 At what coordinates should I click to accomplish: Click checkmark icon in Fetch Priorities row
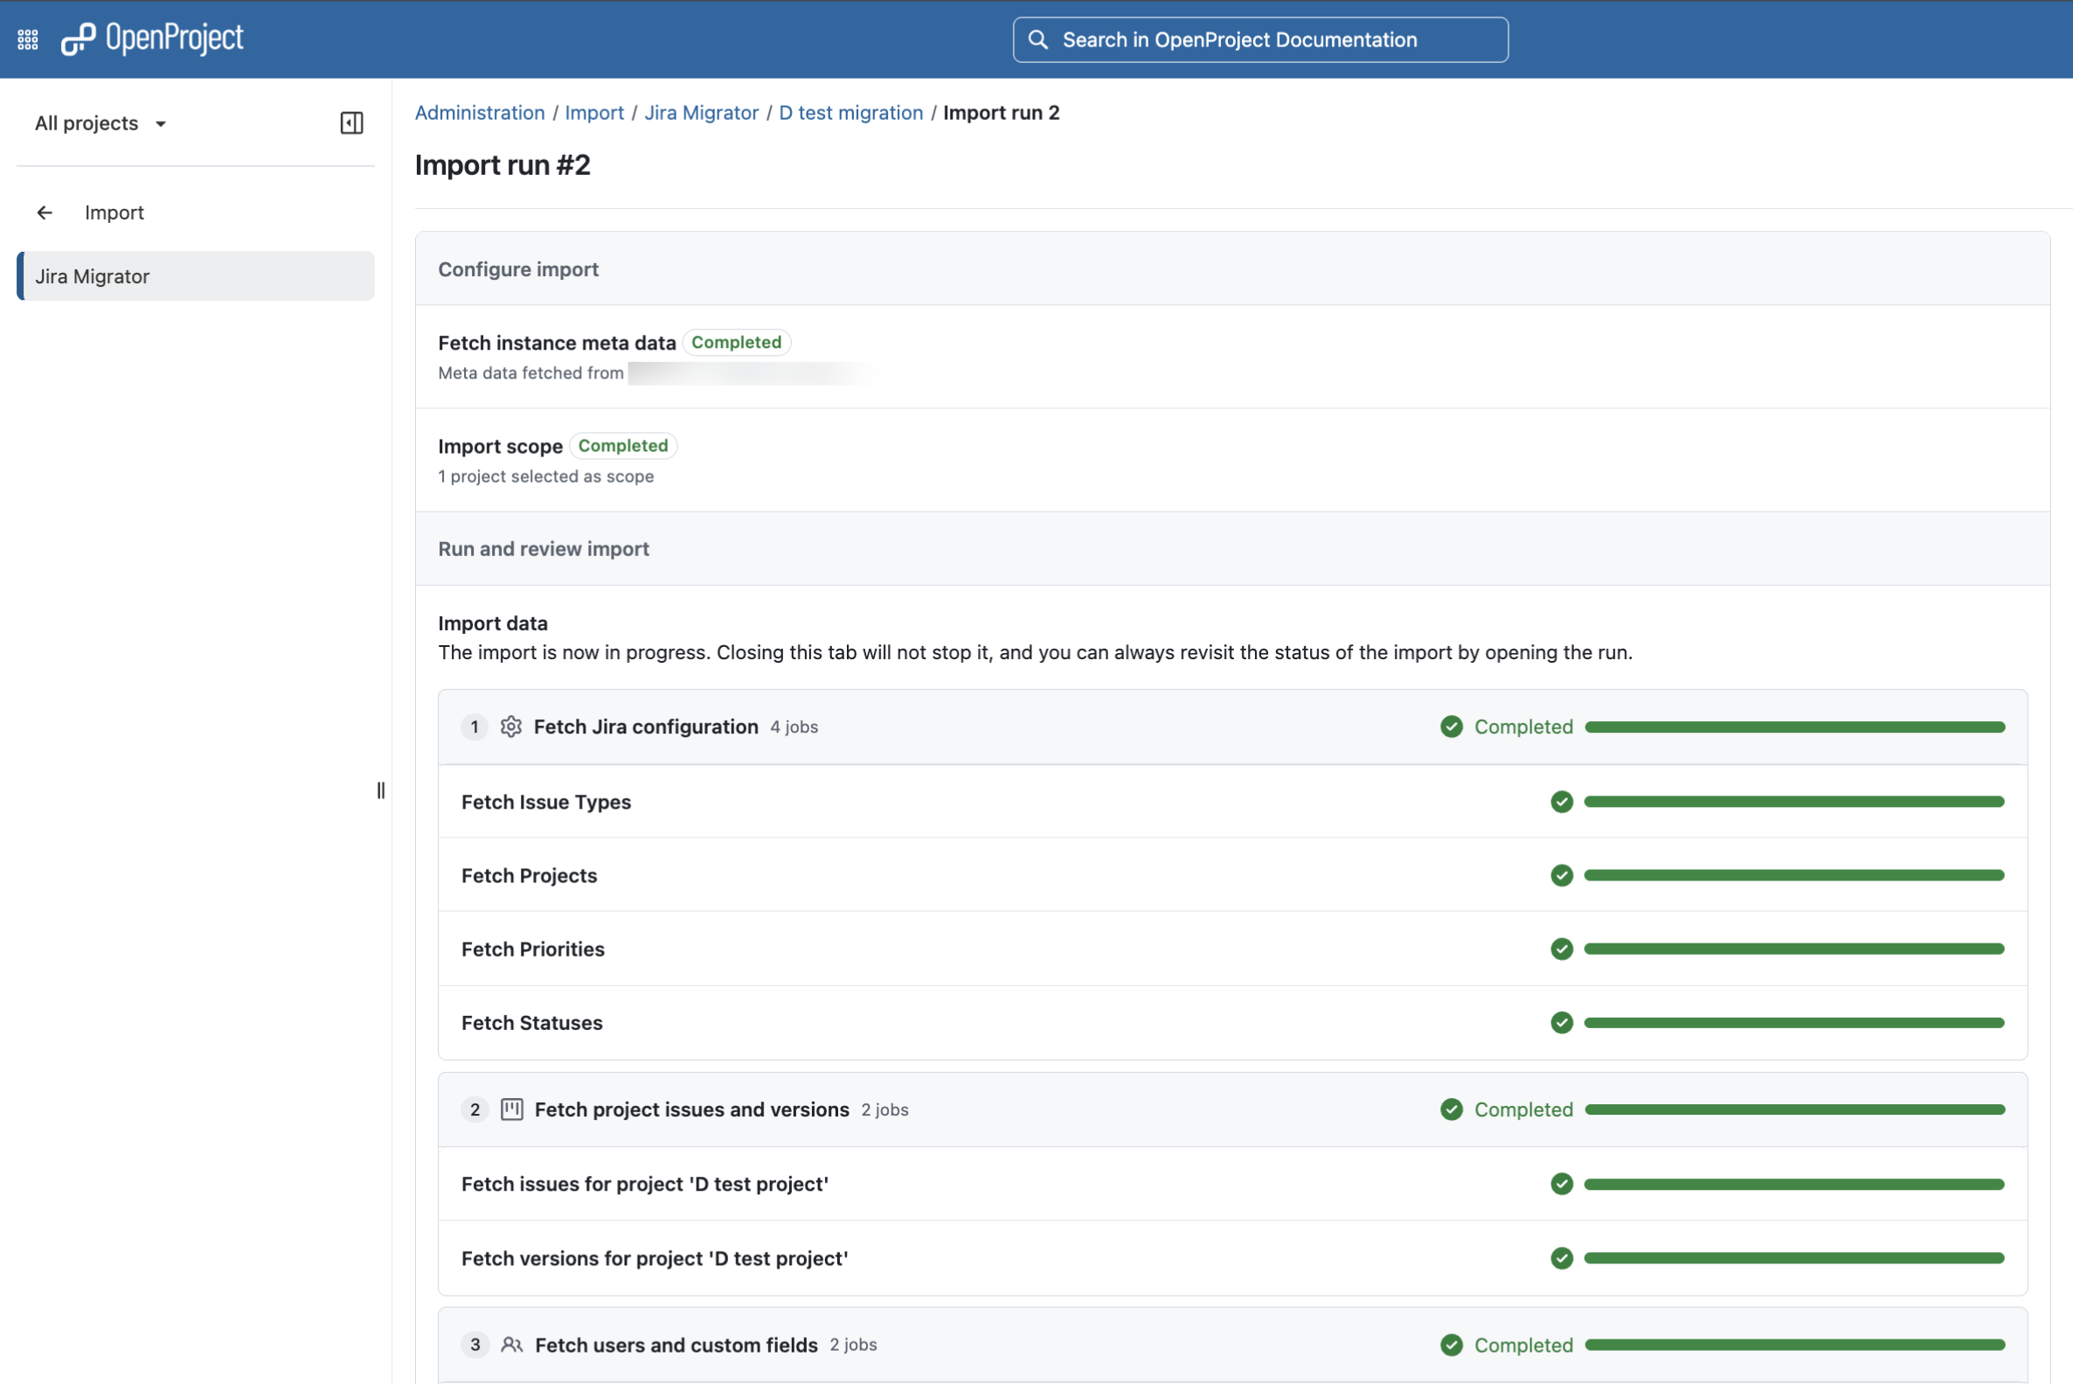[x=1562, y=949]
